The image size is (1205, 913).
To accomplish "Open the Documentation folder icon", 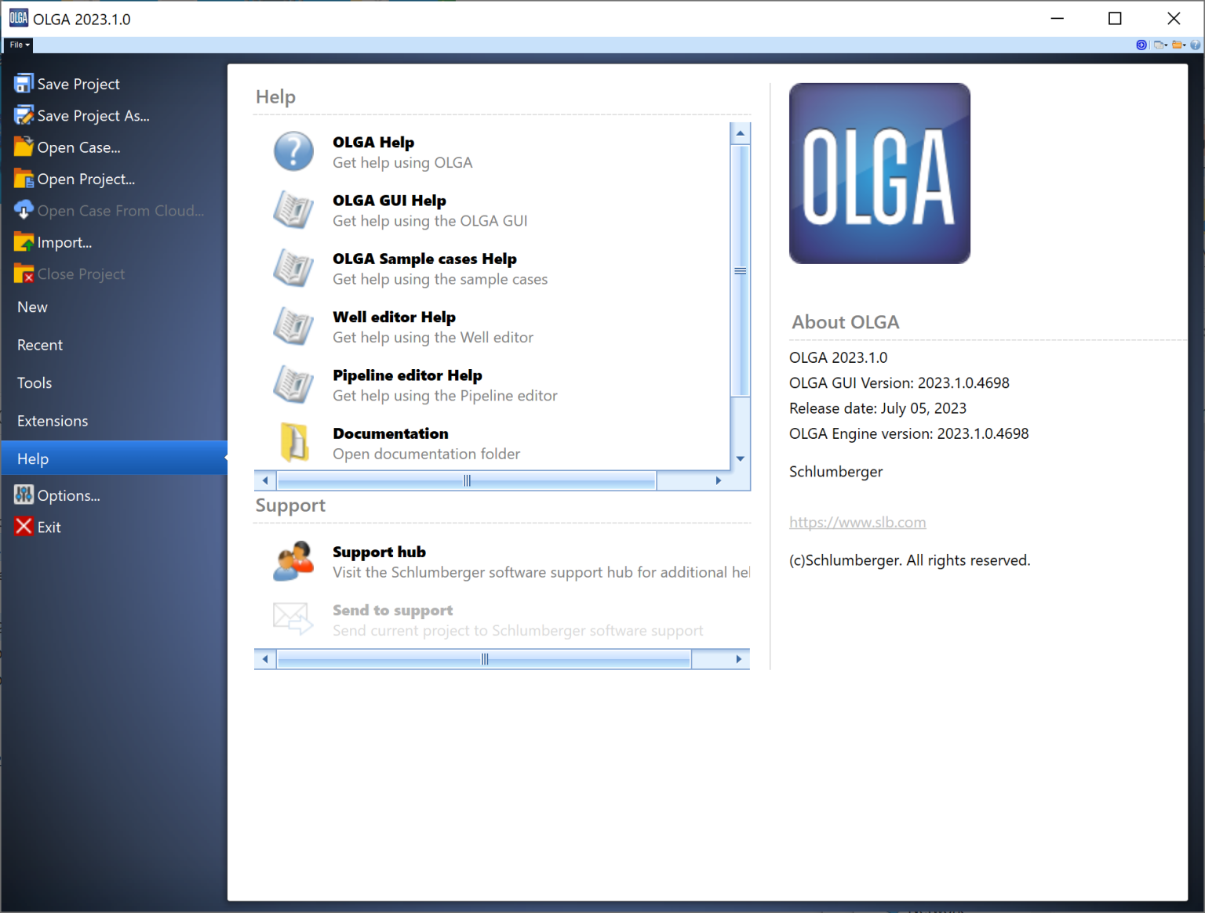I will (x=293, y=443).
